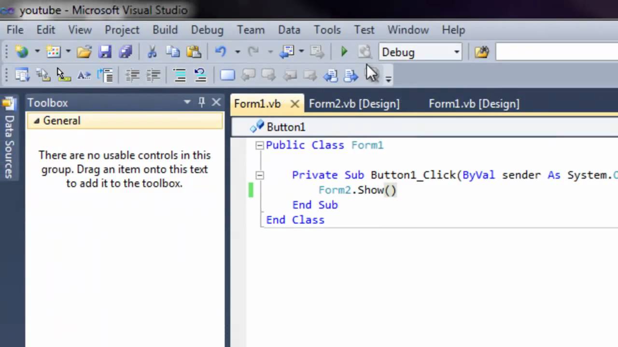Image resolution: width=618 pixels, height=347 pixels.
Task: Open the Edit menu
Action: pos(46,30)
